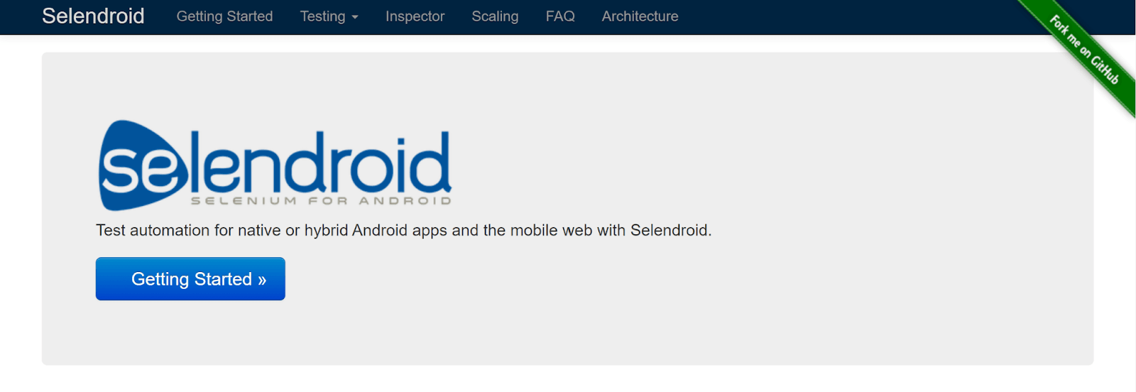Navigate to the Scaling section
Screen dimensions: 1136x392
[495, 16]
